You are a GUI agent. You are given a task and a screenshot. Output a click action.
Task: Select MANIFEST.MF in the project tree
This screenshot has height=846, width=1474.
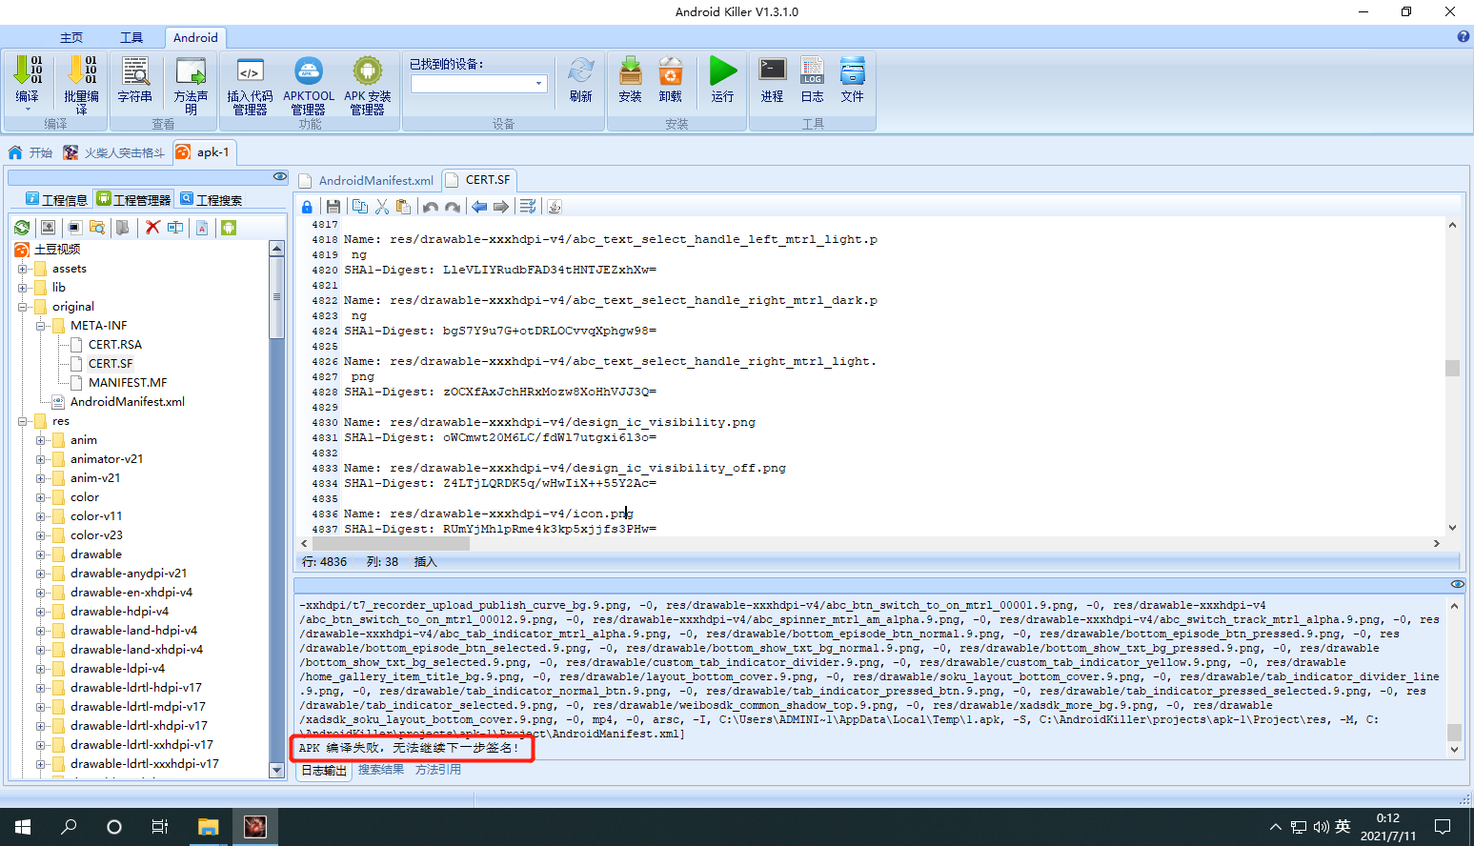tap(128, 383)
